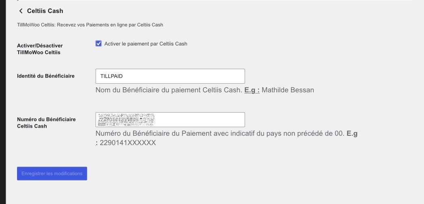This screenshot has width=424, height=204.
Task: Uncheck the Activer le paiement par Celtiis Cash checkbox
Action: coord(99,43)
